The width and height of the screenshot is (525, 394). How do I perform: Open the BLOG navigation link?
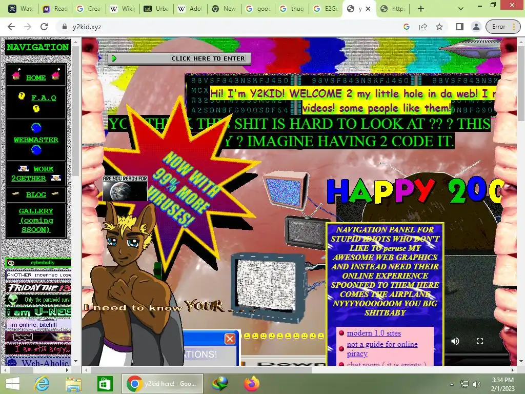pyautogui.click(x=36, y=194)
